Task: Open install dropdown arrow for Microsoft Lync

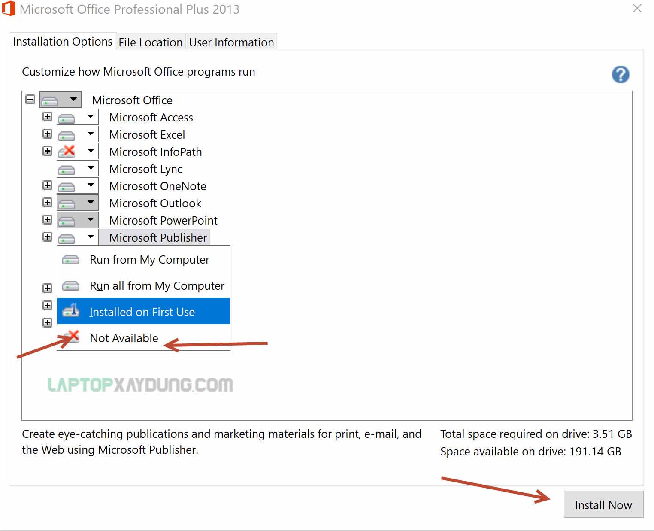Action: 91,168
